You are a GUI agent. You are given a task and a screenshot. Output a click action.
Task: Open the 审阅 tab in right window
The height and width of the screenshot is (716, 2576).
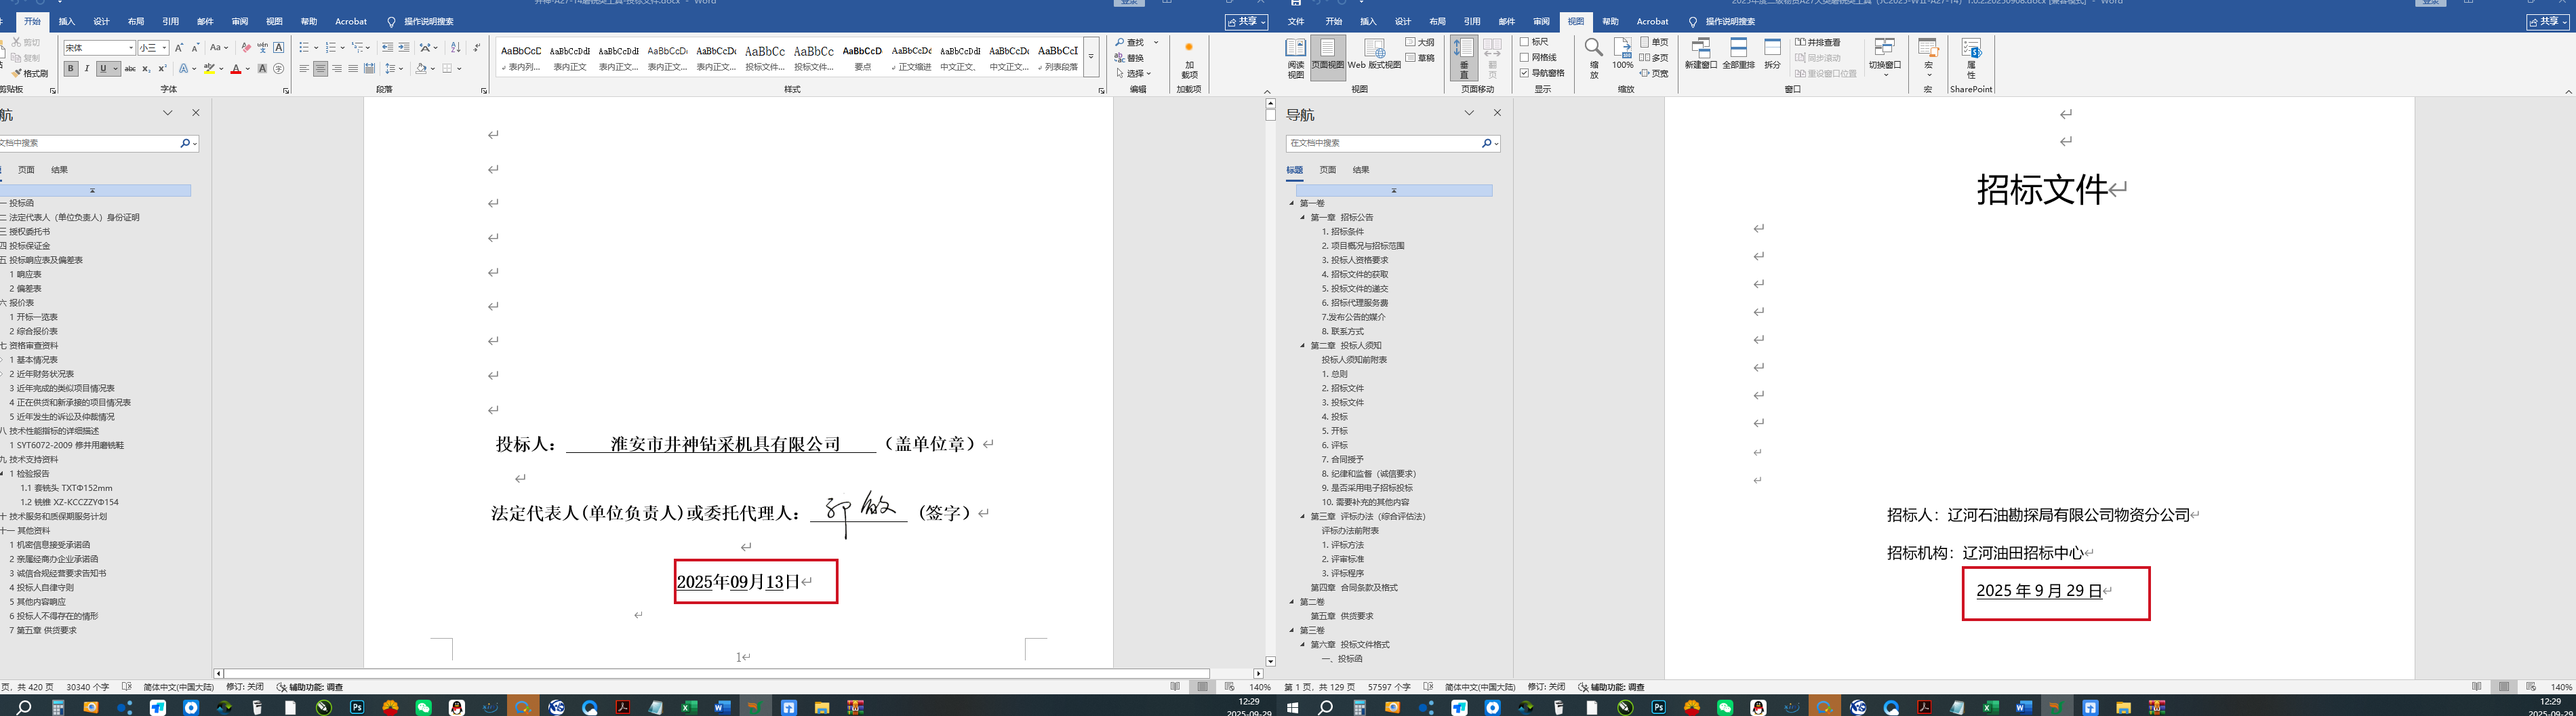coord(1541,21)
